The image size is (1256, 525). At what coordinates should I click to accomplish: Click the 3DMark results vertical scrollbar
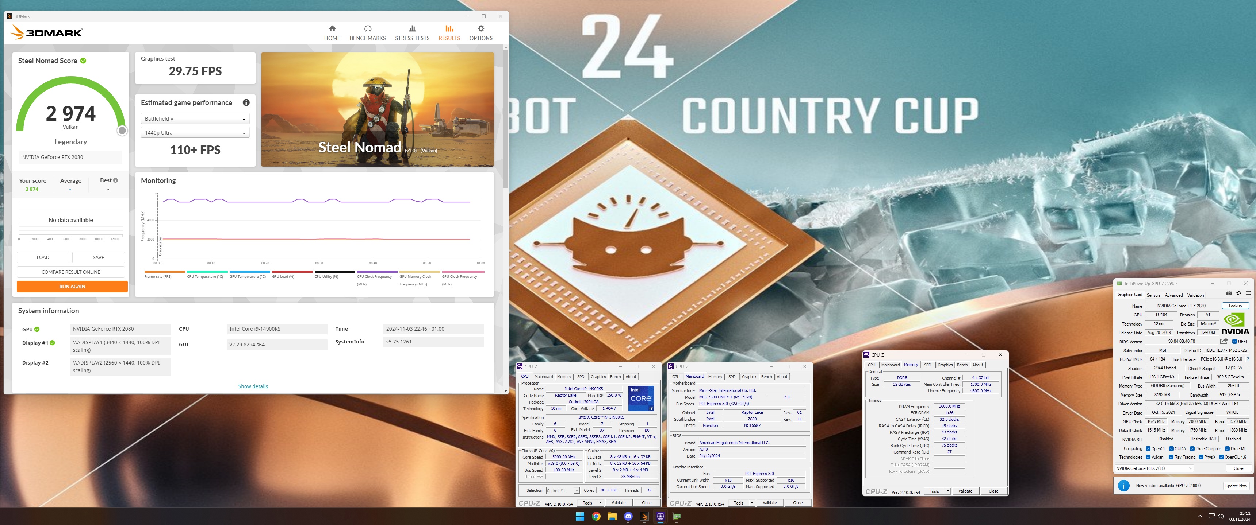pyautogui.click(x=506, y=119)
